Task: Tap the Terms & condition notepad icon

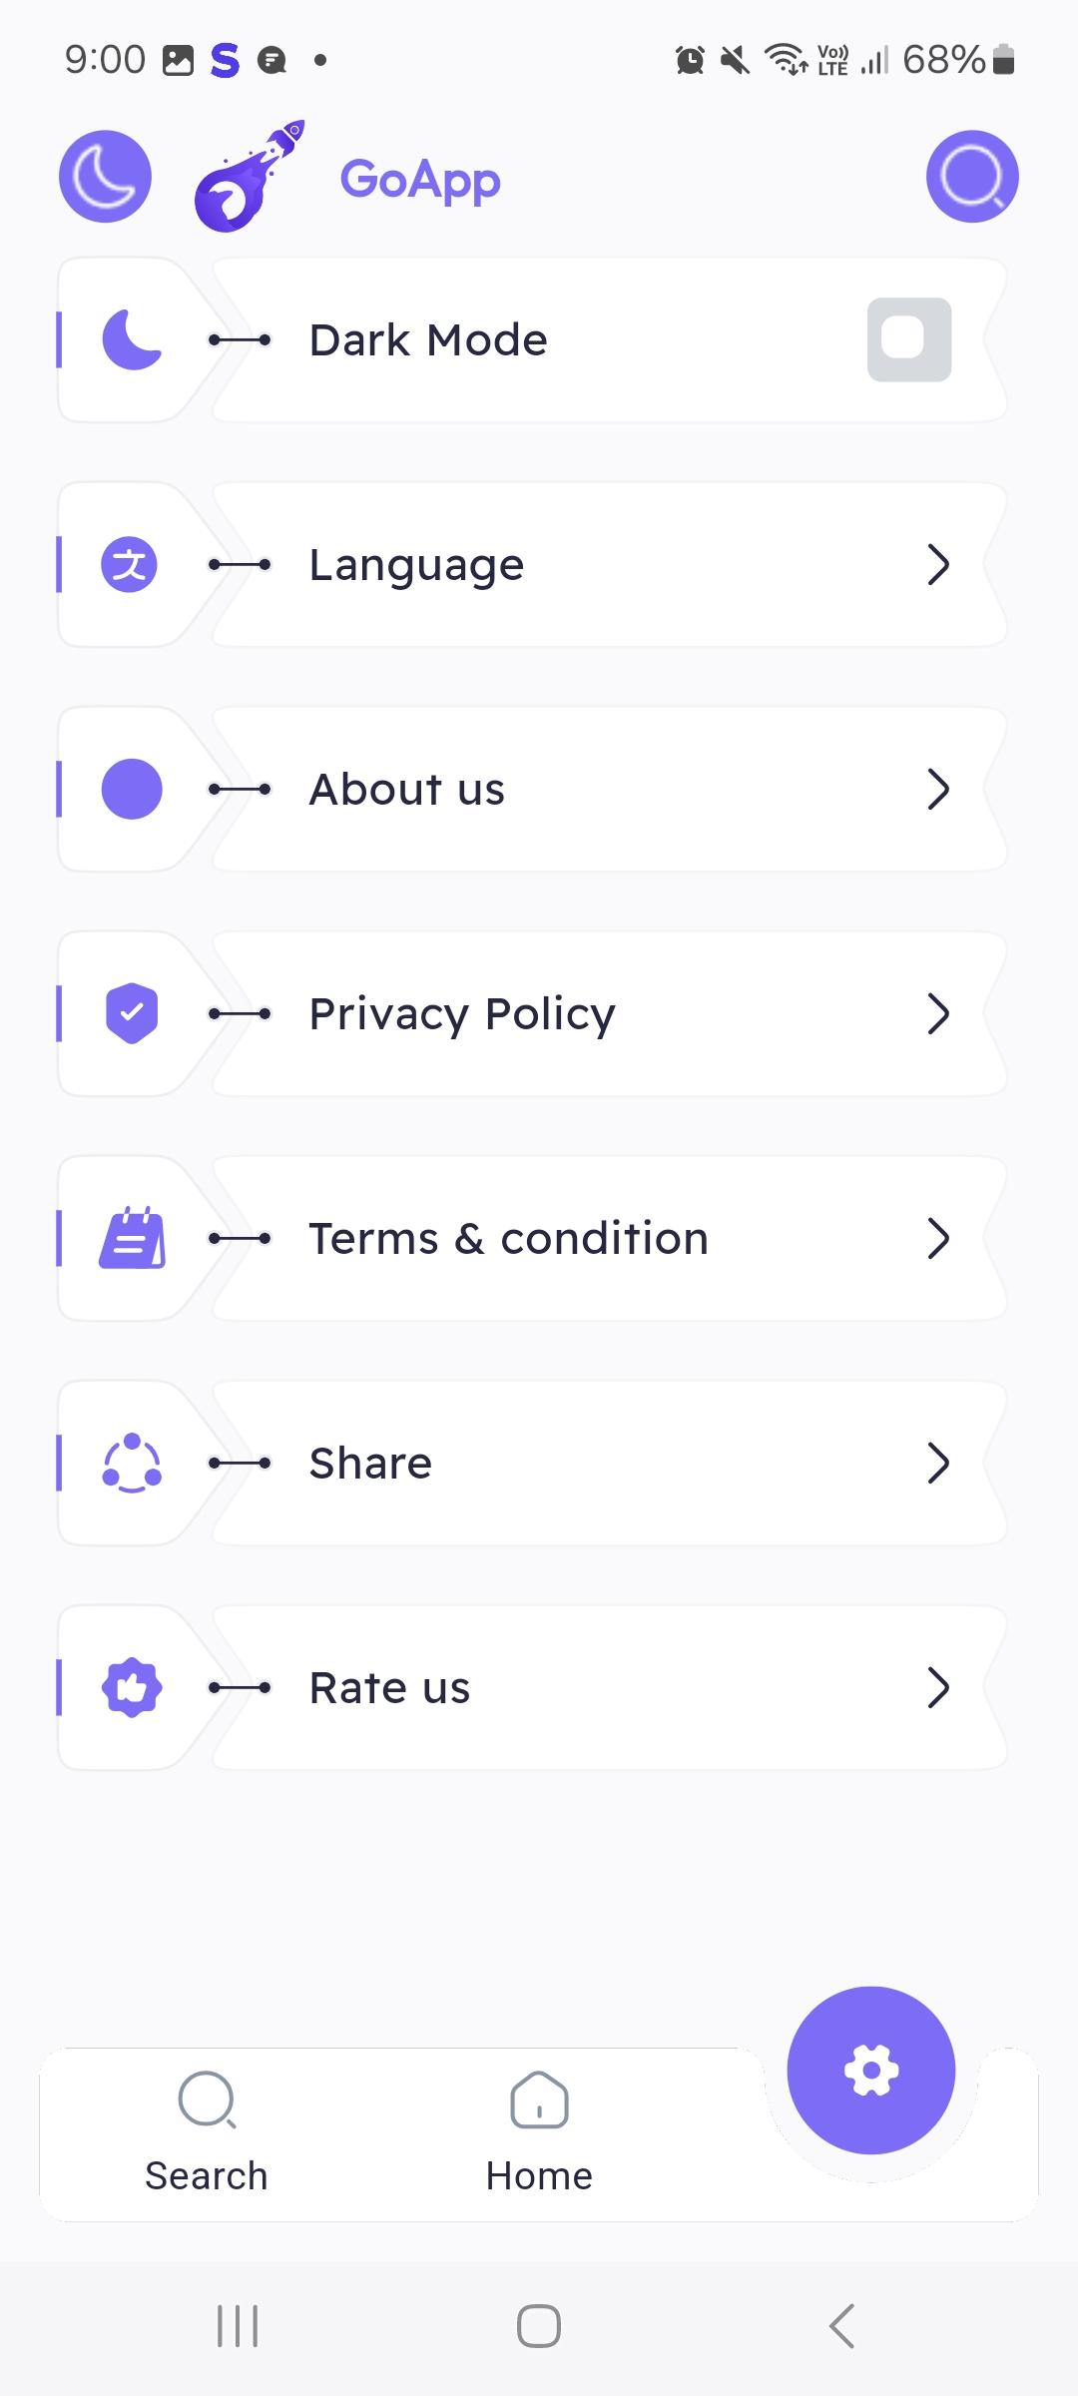Action: [132, 1238]
